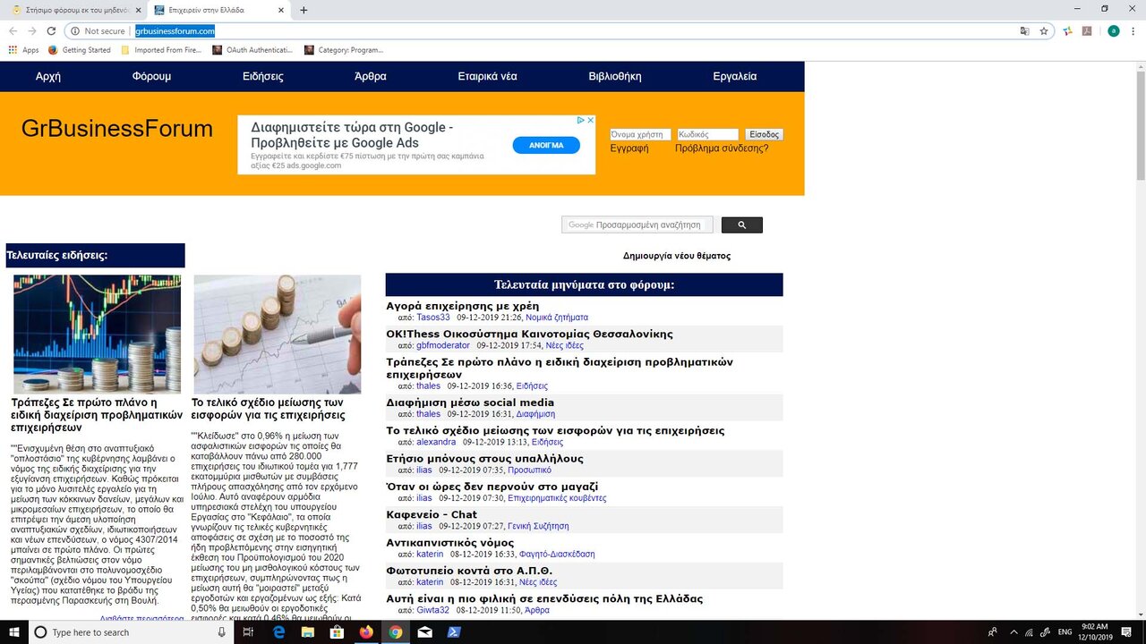The width and height of the screenshot is (1146, 644).
Task: Switch to the first tab about forum setup
Action: pos(76,10)
